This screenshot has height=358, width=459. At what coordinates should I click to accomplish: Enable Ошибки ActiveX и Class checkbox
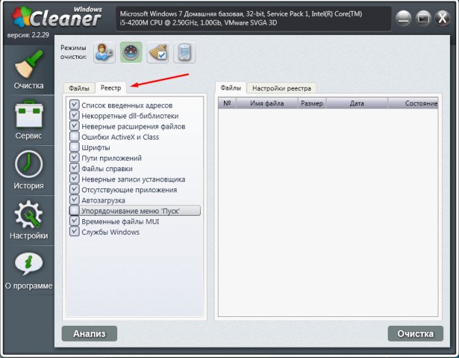pos(75,136)
